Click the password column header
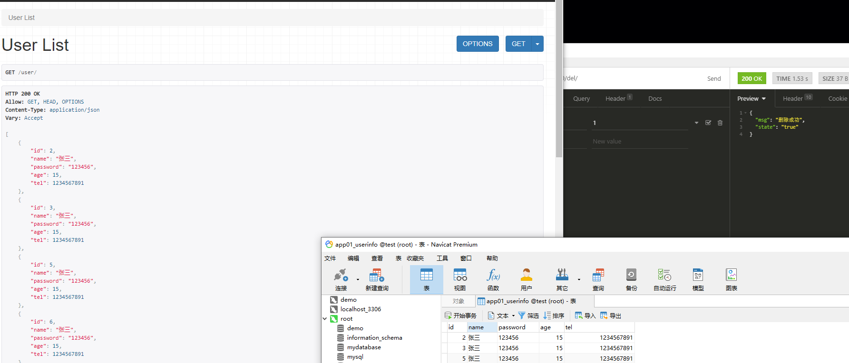Viewport: 849px width, 363px height. (517, 327)
